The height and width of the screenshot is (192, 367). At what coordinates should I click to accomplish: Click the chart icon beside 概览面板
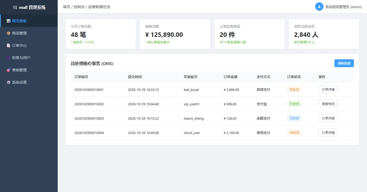[x=9, y=21]
